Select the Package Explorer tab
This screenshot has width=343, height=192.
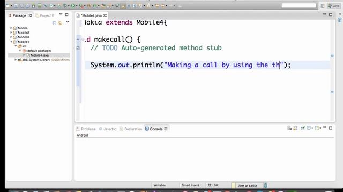[x=19, y=15]
